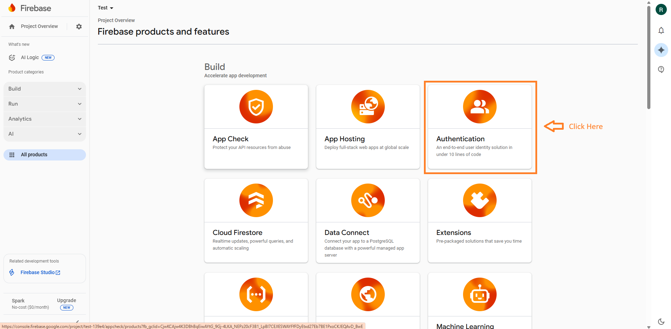Click external link icon beside Firebase Studio

[x=58, y=273]
